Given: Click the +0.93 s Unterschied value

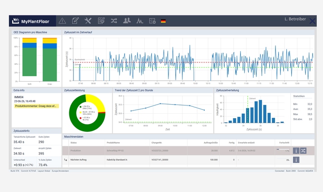Looking at the screenshot, I should [x=23, y=165].
